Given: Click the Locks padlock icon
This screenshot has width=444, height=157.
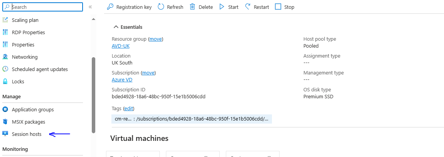Looking at the screenshot, I should click(x=5, y=82).
